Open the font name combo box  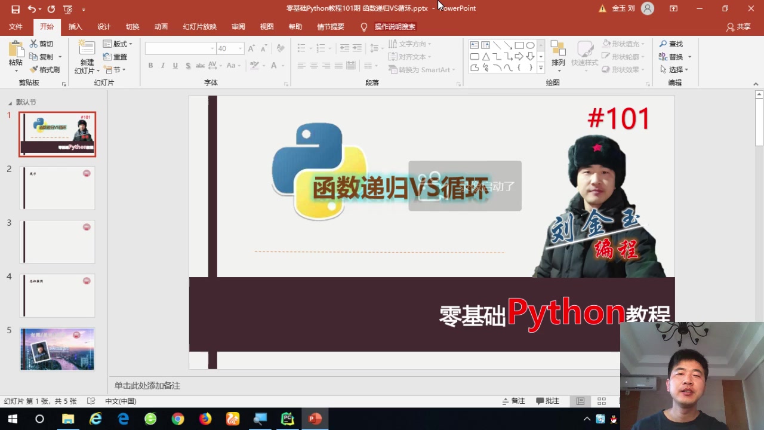180,48
